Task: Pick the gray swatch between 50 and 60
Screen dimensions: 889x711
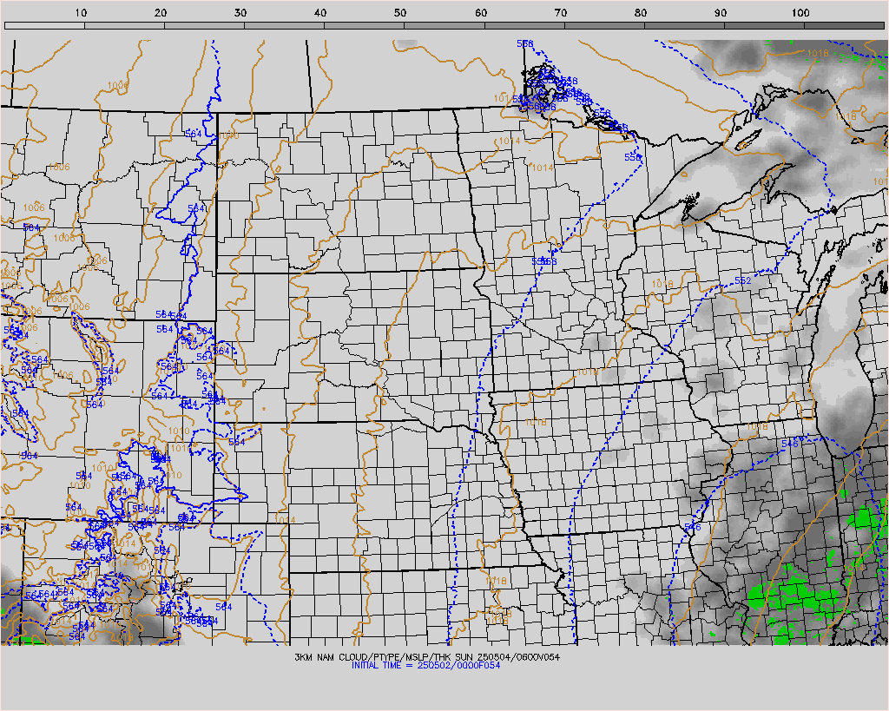Action: pyautogui.click(x=444, y=25)
